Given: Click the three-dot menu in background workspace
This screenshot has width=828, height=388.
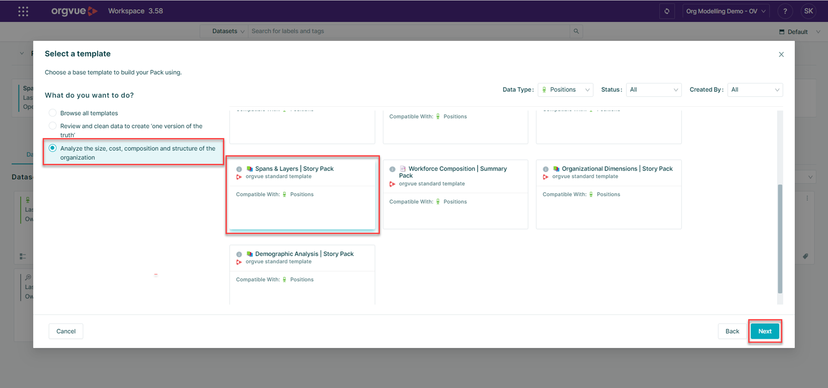Looking at the screenshot, I should point(807,198).
